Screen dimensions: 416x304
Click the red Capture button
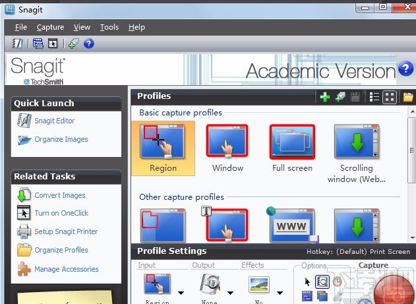click(x=394, y=290)
